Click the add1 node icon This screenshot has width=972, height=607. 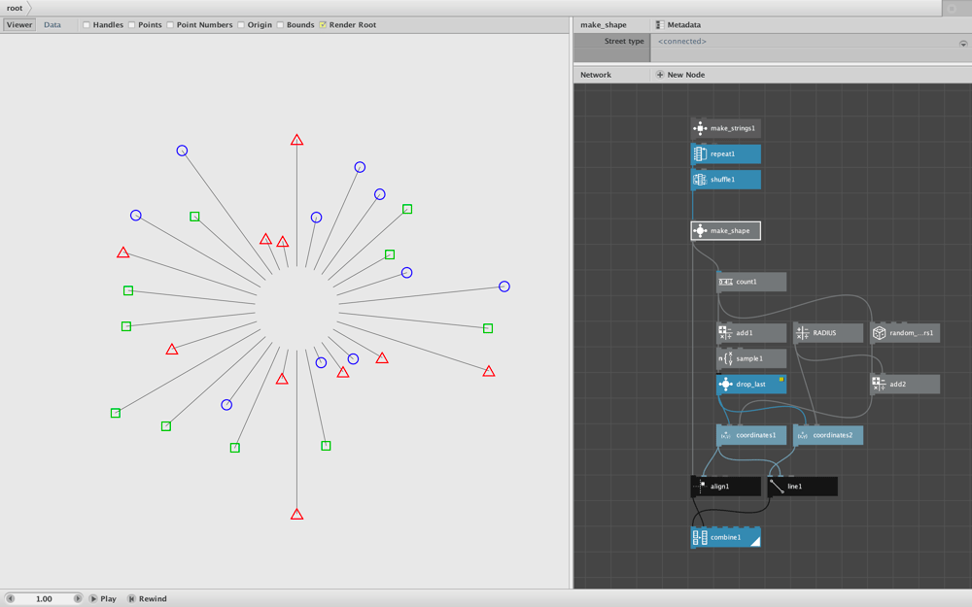point(725,332)
